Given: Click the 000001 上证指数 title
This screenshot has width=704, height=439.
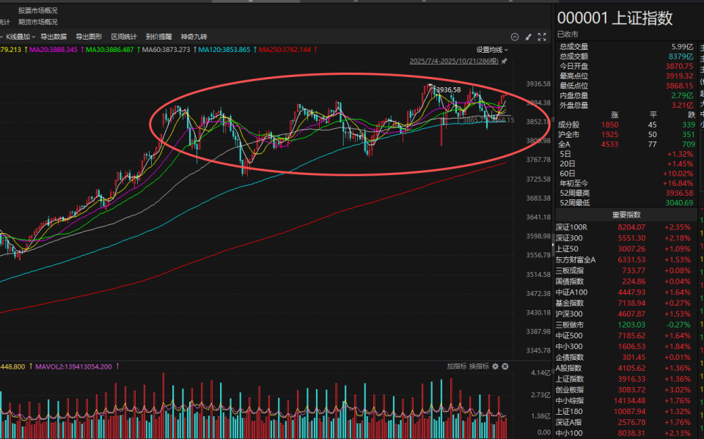Looking at the screenshot, I should pos(615,18).
